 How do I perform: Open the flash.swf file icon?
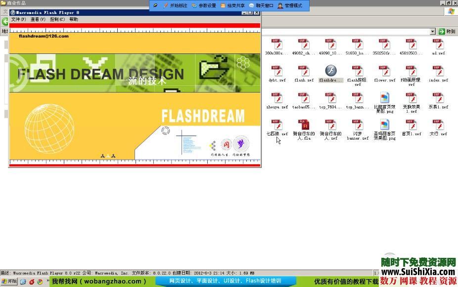[x=303, y=71]
